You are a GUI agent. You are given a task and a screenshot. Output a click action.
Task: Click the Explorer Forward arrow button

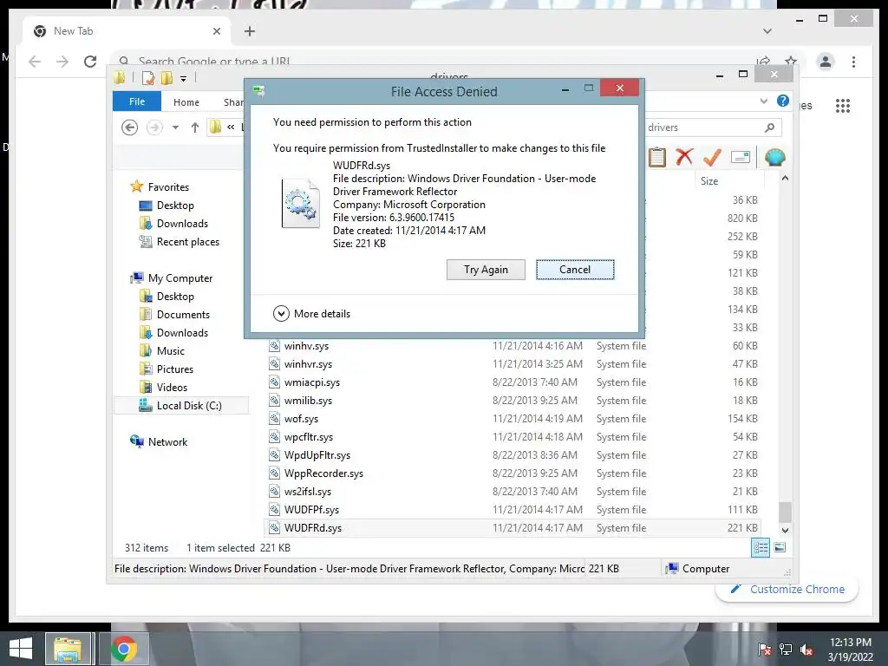tap(154, 127)
